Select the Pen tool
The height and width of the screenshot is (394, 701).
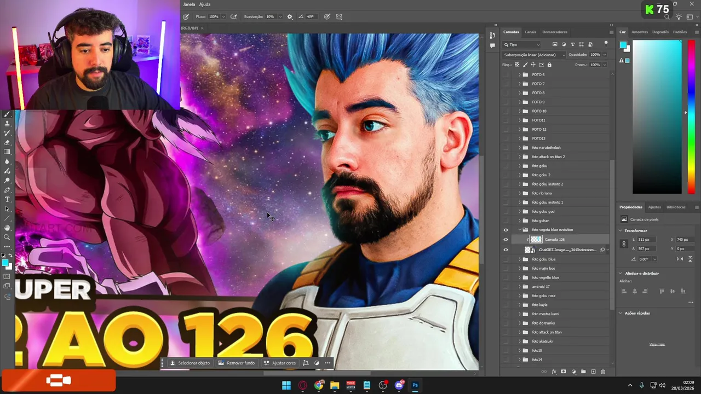tap(7, 189)
